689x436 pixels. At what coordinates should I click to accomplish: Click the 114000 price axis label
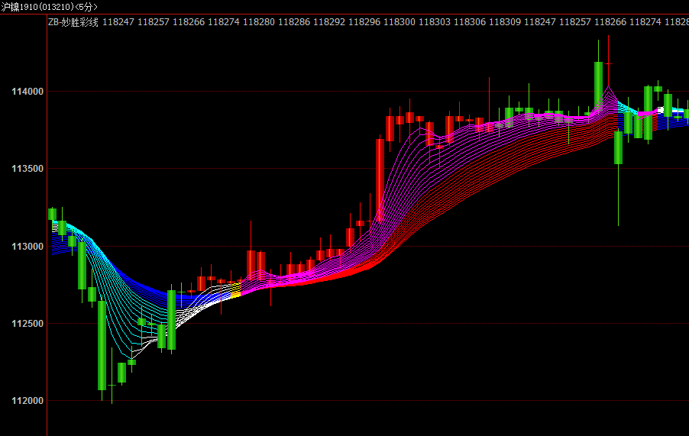click(x=27, y=92)
